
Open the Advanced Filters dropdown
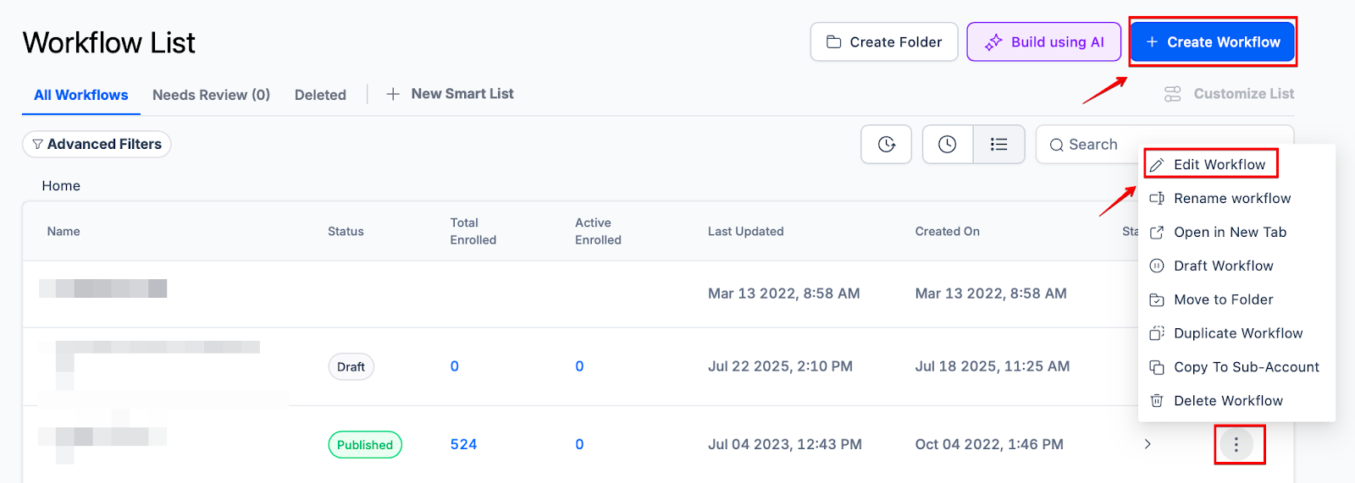coord(97,145)
